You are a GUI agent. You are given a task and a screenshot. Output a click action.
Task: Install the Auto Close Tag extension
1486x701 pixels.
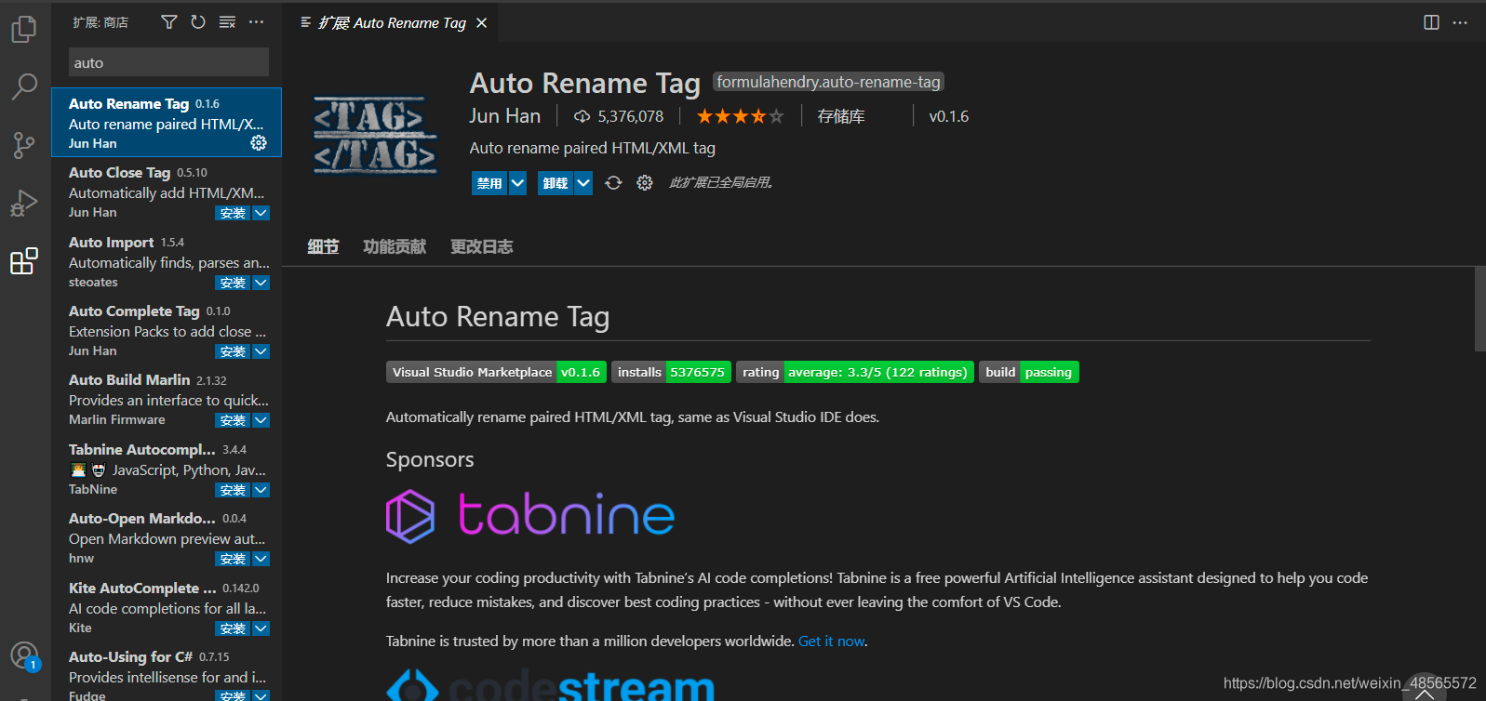pos(233,213)
